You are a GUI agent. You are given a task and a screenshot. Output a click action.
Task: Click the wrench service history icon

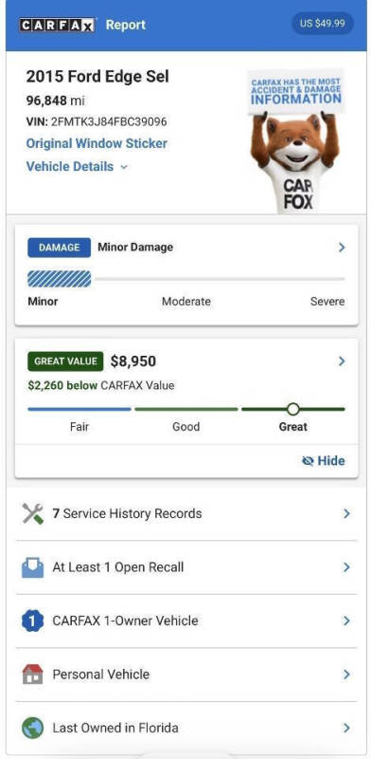[x=33, y=513]
